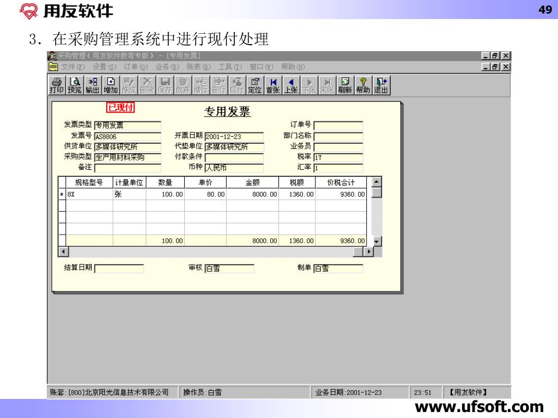Click the empty 付款条件 field
The width and height of the screenshot is (558, 418).
[234, 157]
